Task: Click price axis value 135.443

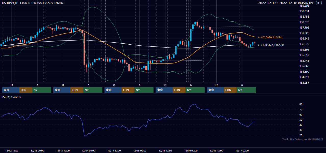Action: tap(304, 61)
